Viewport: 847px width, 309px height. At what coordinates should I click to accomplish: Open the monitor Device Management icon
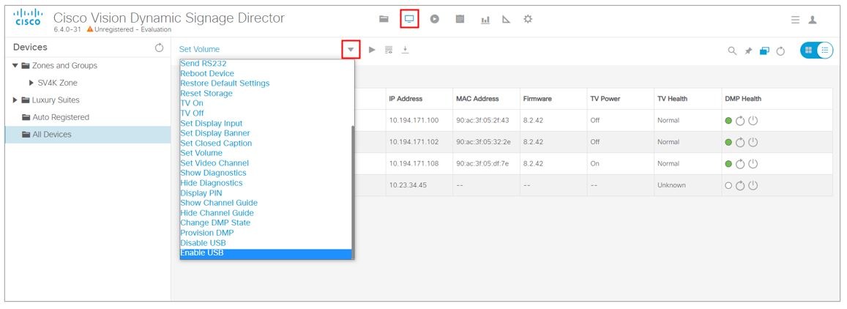point(409,19)
